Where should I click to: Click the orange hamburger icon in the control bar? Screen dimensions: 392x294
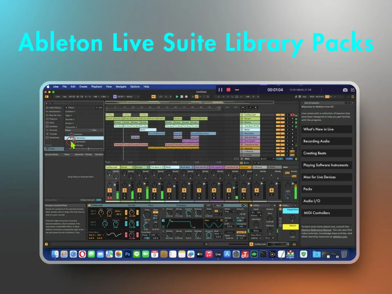pyautogui.click(x=353, y=97)
